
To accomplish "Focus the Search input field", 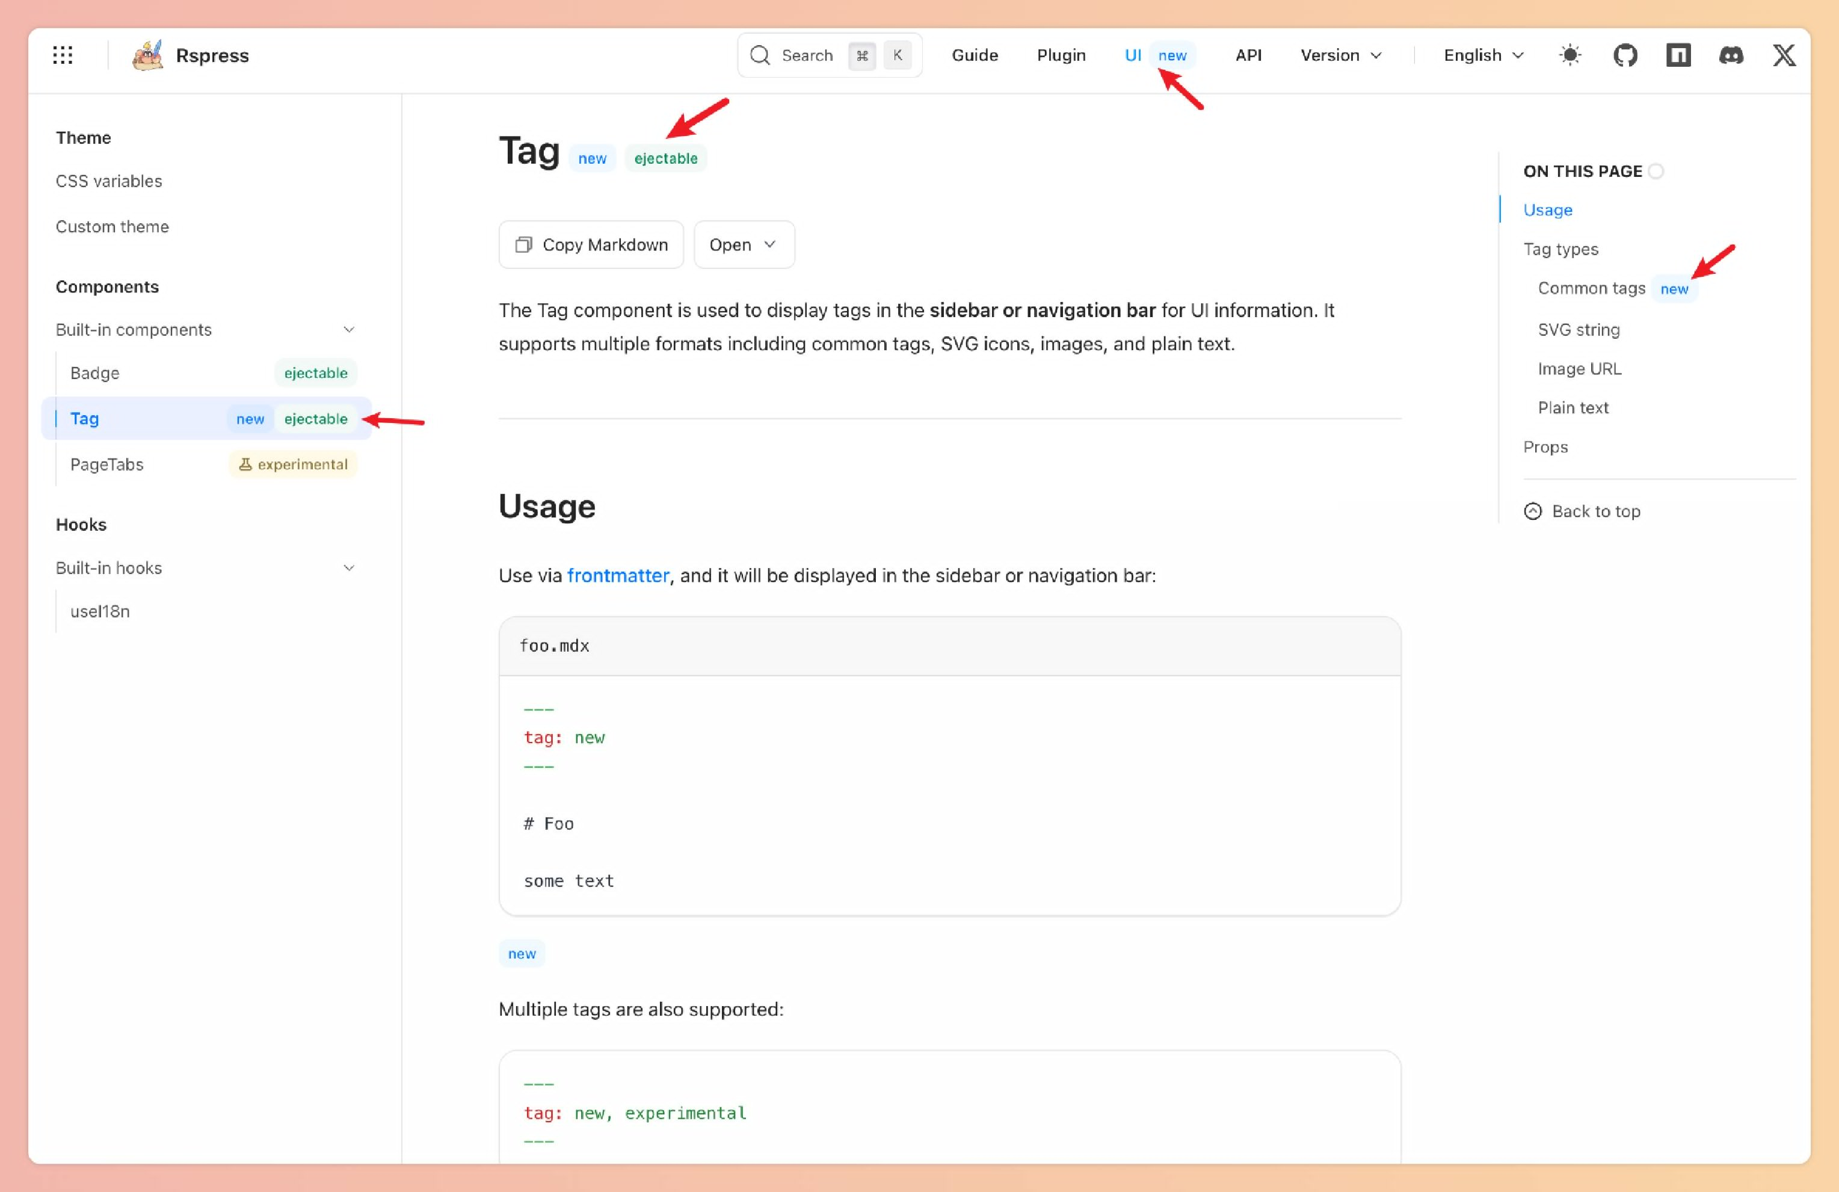I will pos(807,55).
